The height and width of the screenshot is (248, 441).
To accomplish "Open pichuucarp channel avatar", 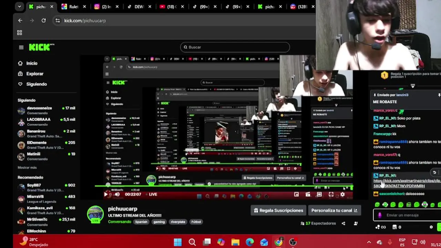I will (95, 214).
